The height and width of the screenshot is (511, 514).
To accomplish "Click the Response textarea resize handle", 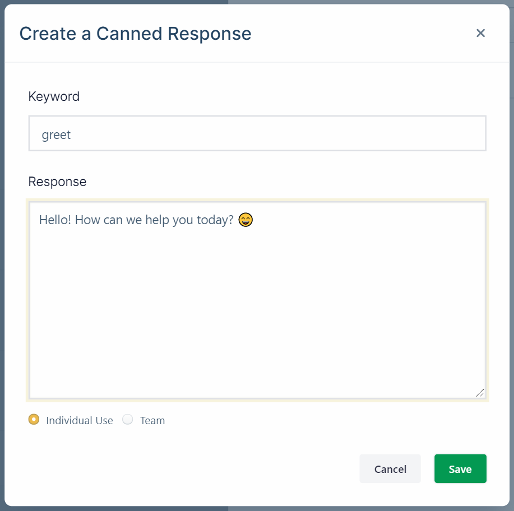I will pos(480,393).
